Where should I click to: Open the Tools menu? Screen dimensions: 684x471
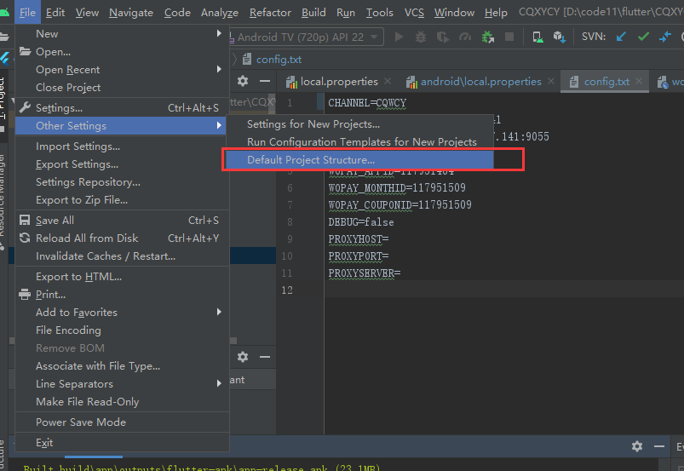(x=380, y=13)
